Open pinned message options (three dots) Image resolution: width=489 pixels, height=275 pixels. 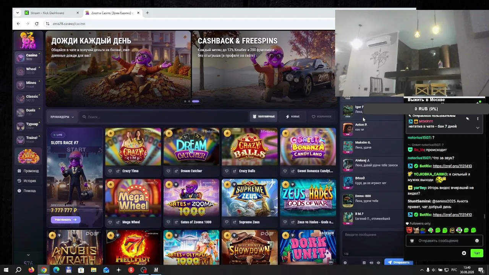tap(478, 119)
